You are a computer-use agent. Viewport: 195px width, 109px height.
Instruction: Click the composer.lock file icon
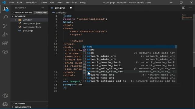(x=20, y=27)
